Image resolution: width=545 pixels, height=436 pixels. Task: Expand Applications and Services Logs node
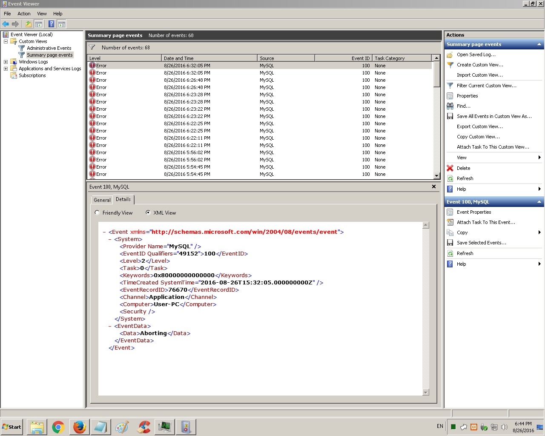[6, 69]
